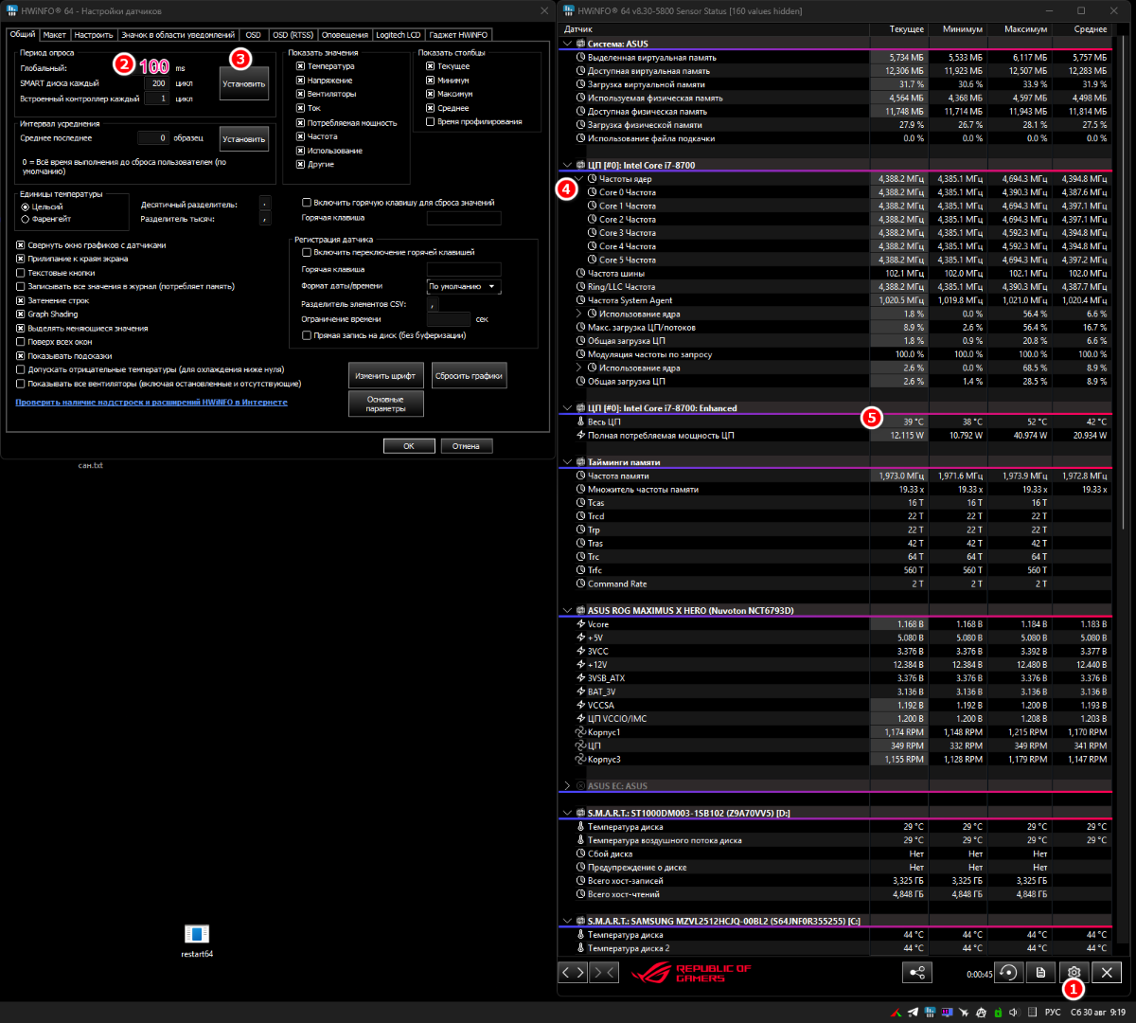The image size is (1136, 1023).
Task: Click the РУС language indicator in the taskbar
Action: tap(1053, 1013)
